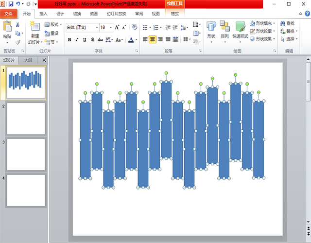Justify the text alignment

point(168,39)
